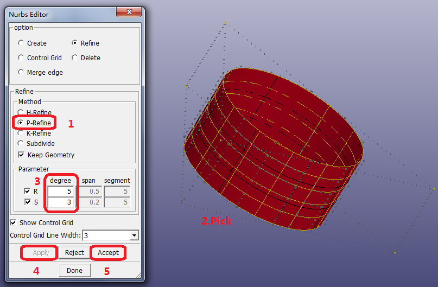The height and width of the screenshot is (287, 438).
Task: Switch method to Subdivide
Action: pos(21,144)
